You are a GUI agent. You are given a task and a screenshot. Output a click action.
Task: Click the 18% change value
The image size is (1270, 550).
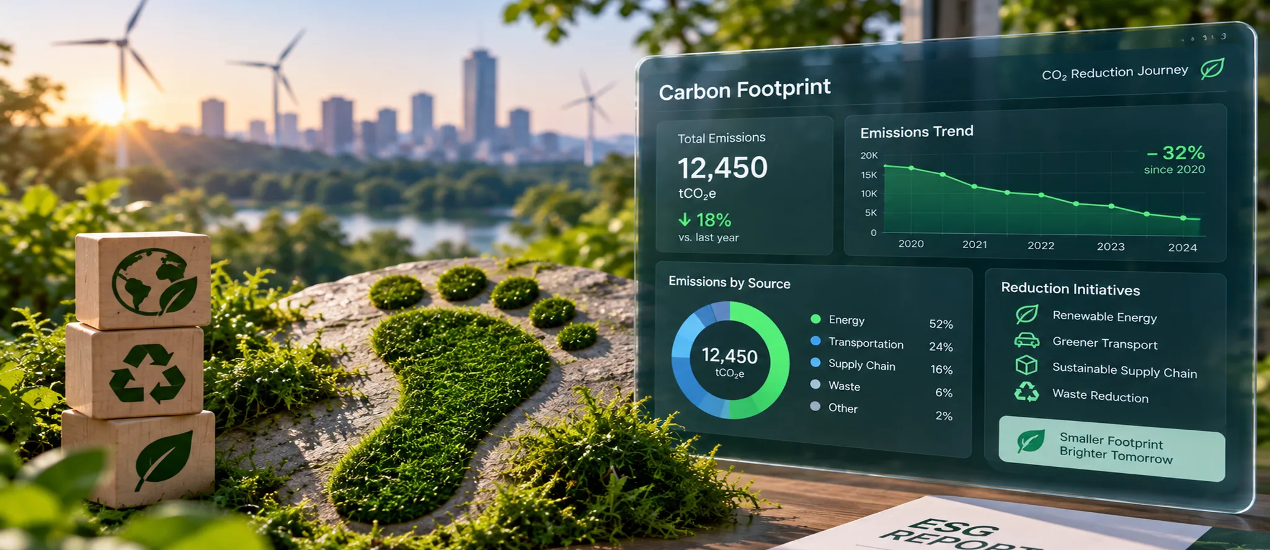tap(714, 220)
